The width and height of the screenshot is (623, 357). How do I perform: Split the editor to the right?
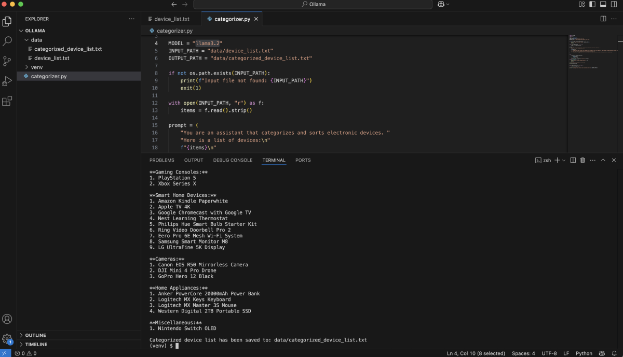pos(603,19)
